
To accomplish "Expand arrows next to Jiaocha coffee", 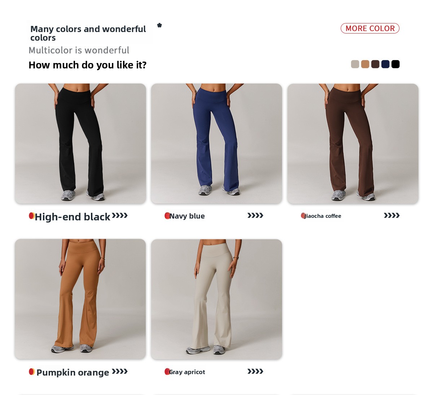I will click(392, 216).
